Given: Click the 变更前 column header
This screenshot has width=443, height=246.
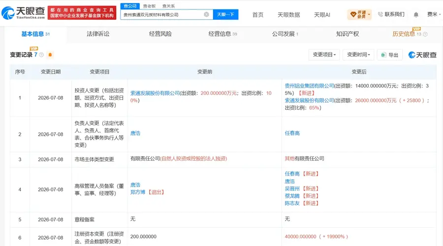Looking at the screenshot, I should (205, 72).
